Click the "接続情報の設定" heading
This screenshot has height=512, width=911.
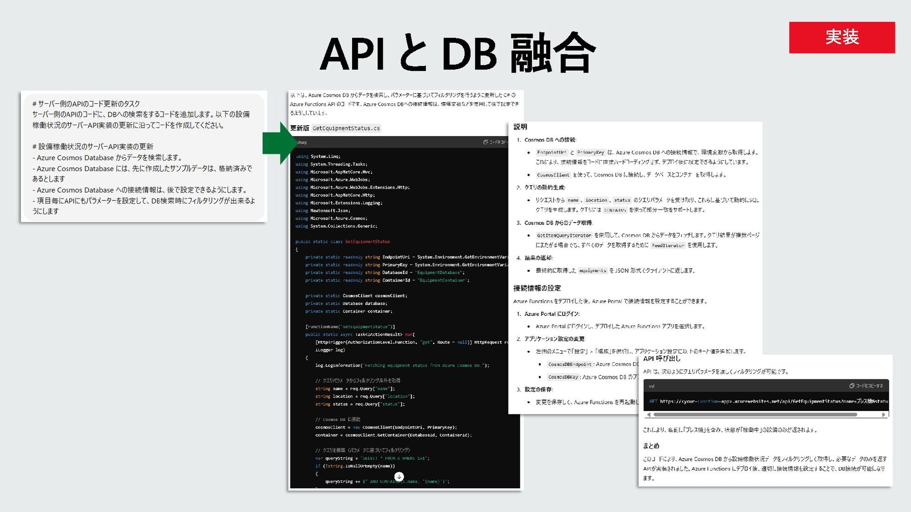pos(537,288)
